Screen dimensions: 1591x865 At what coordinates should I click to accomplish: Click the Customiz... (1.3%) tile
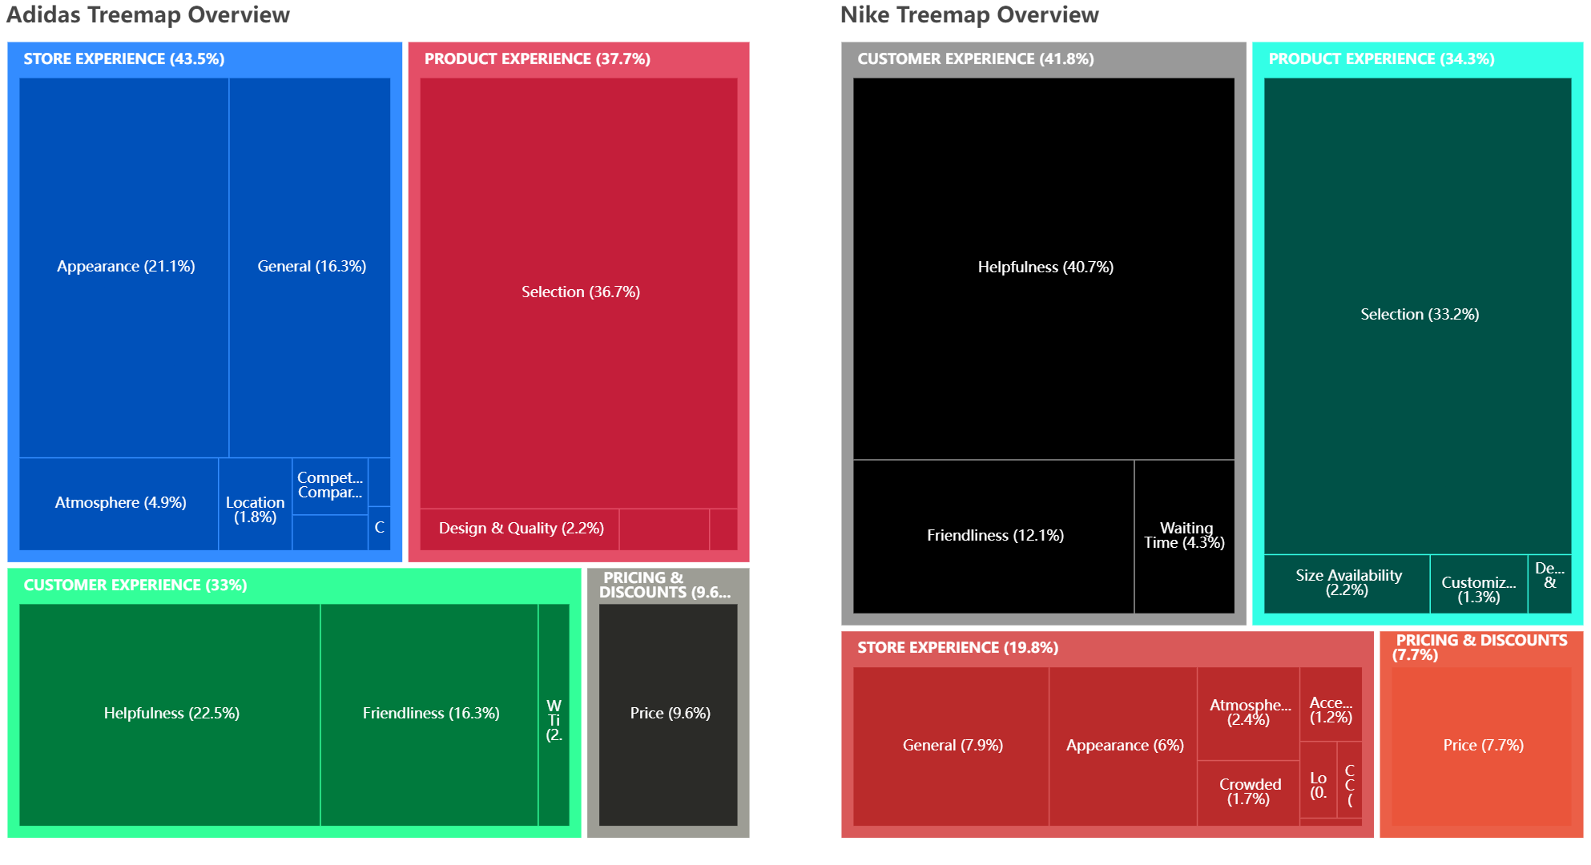pyautogui.click(x=1479, y=584)
